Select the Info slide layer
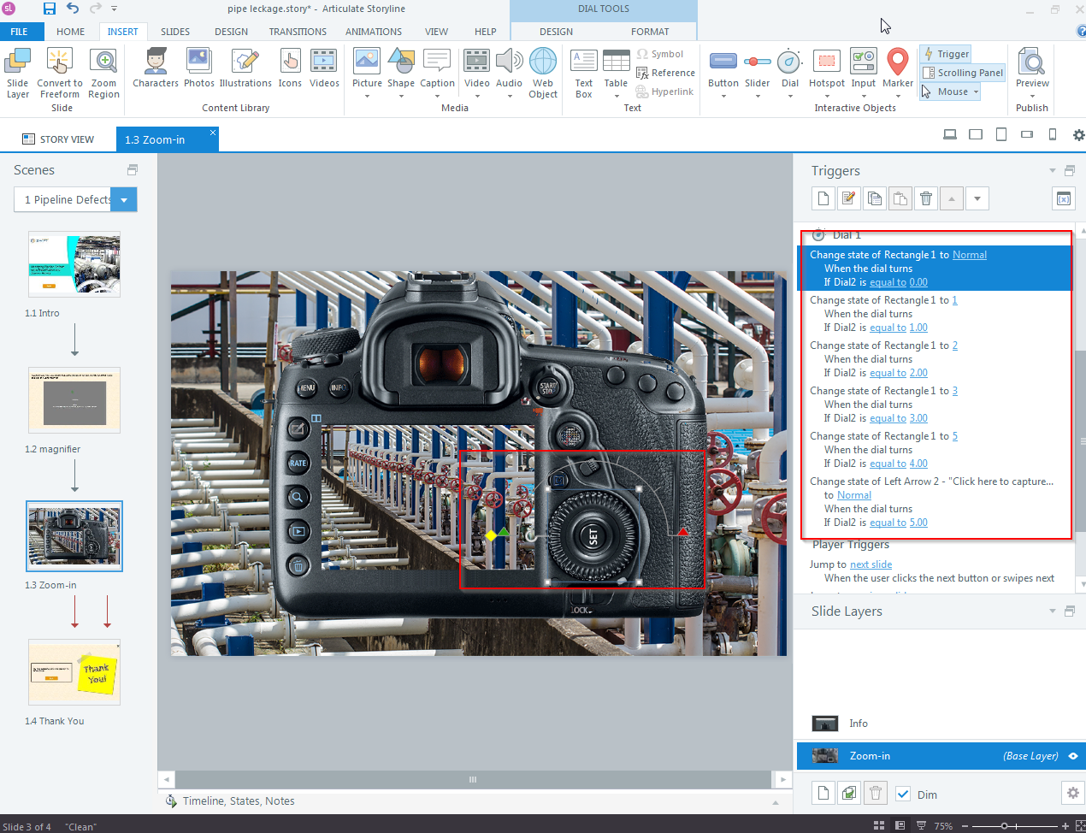 point(941,724)
